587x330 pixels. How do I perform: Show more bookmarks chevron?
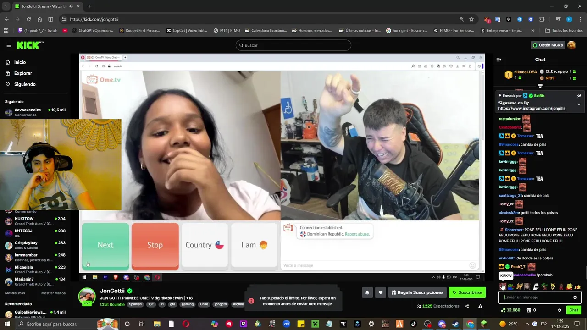click(x=533, y=31)
